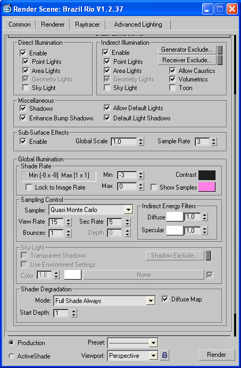Toggle the viewport lock padlock icon

click(164, 355)
